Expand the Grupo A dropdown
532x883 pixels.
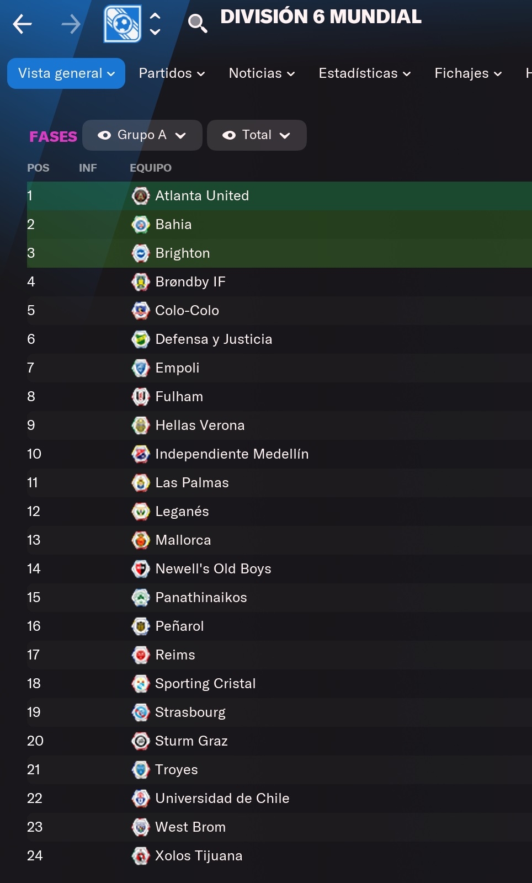pos(142,135)
